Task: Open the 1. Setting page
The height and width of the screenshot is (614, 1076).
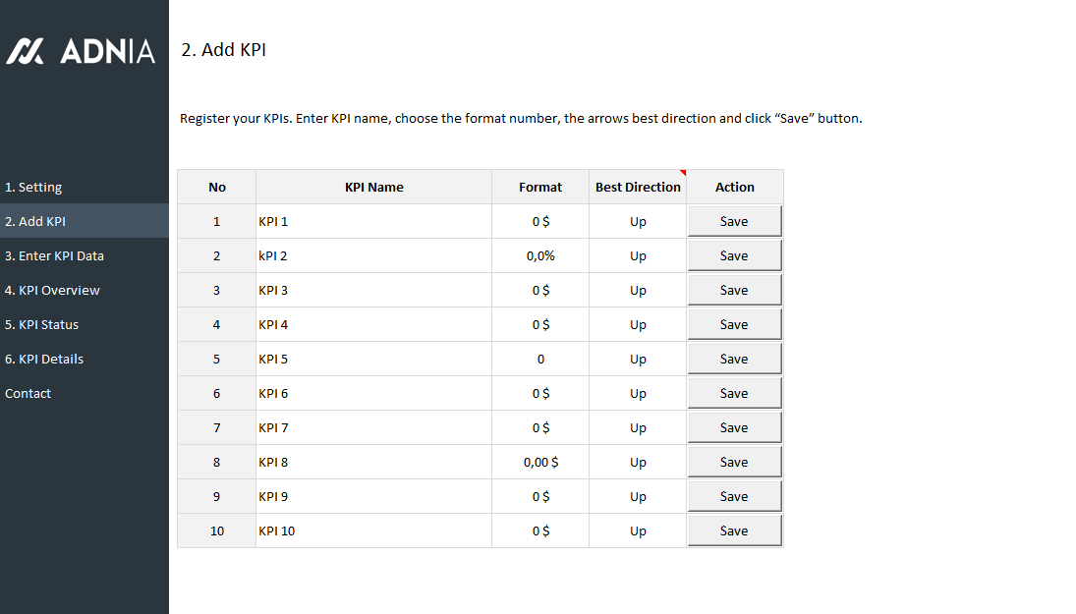Action: [x=33, y=187]
